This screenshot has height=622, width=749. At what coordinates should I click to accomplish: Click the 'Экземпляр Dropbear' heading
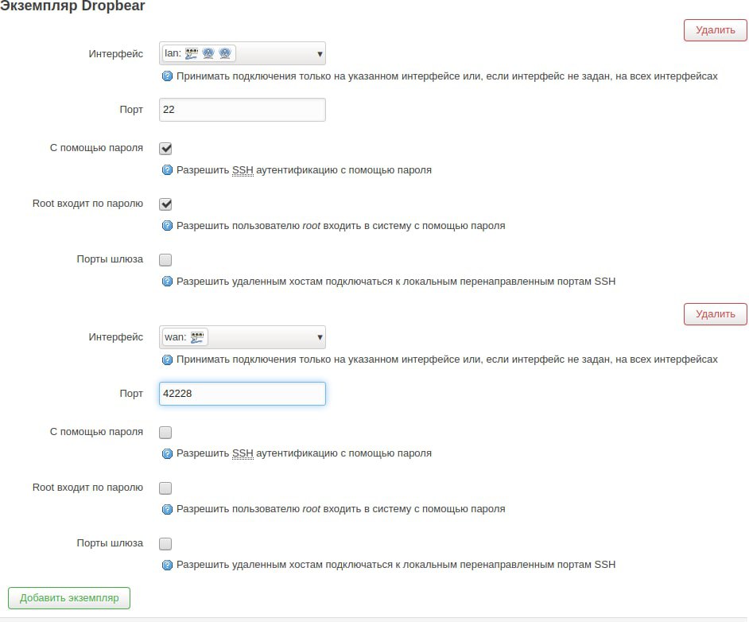72,6
